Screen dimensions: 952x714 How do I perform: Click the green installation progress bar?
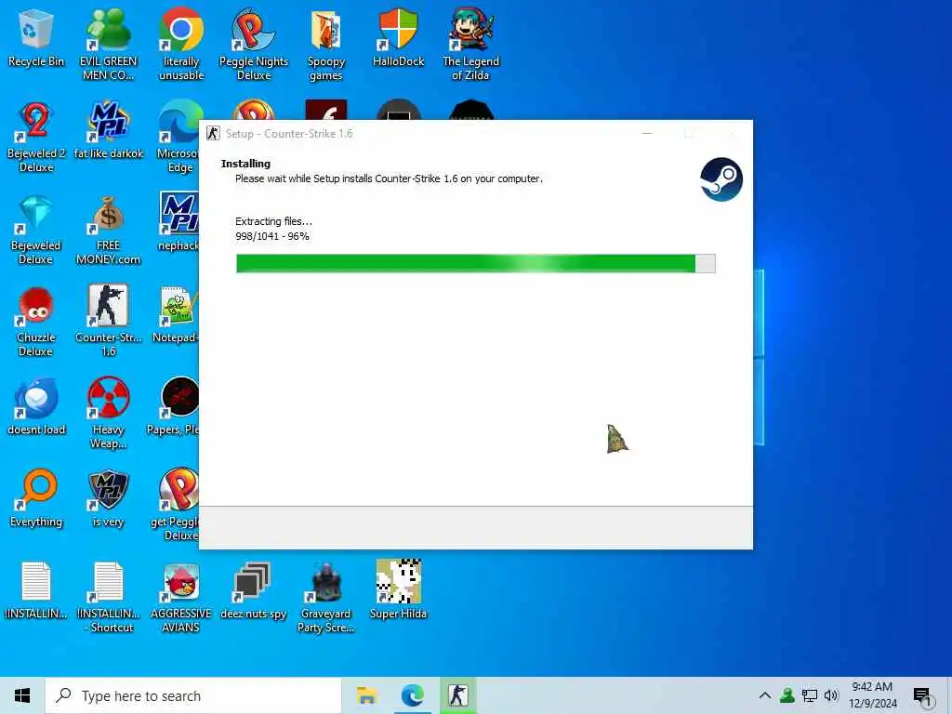pos(475,263)
